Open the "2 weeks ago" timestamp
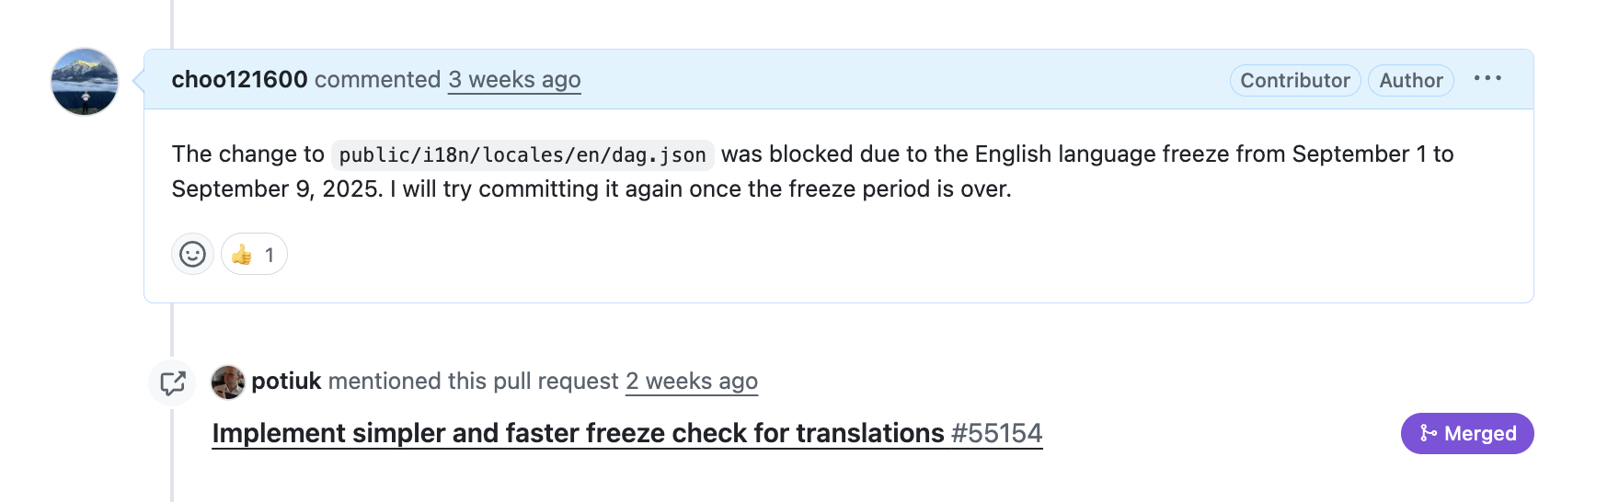Screen dimensions: 1619x502 point(692,382)
